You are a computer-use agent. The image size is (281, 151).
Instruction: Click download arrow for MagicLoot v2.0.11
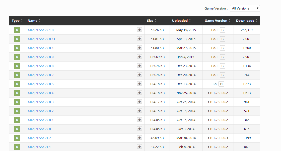click(x=139, y=39)
